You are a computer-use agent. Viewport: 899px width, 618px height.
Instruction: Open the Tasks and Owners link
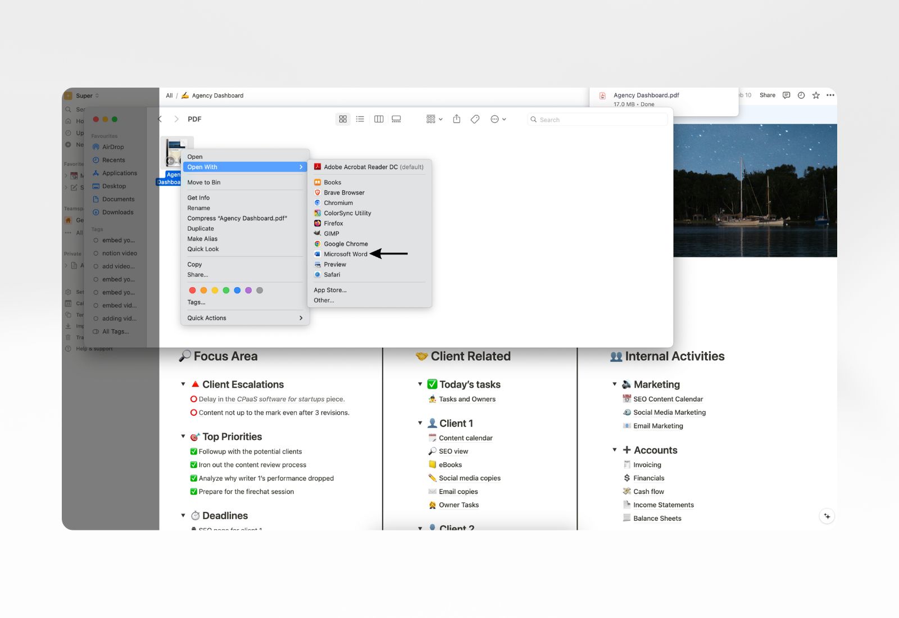467,399
